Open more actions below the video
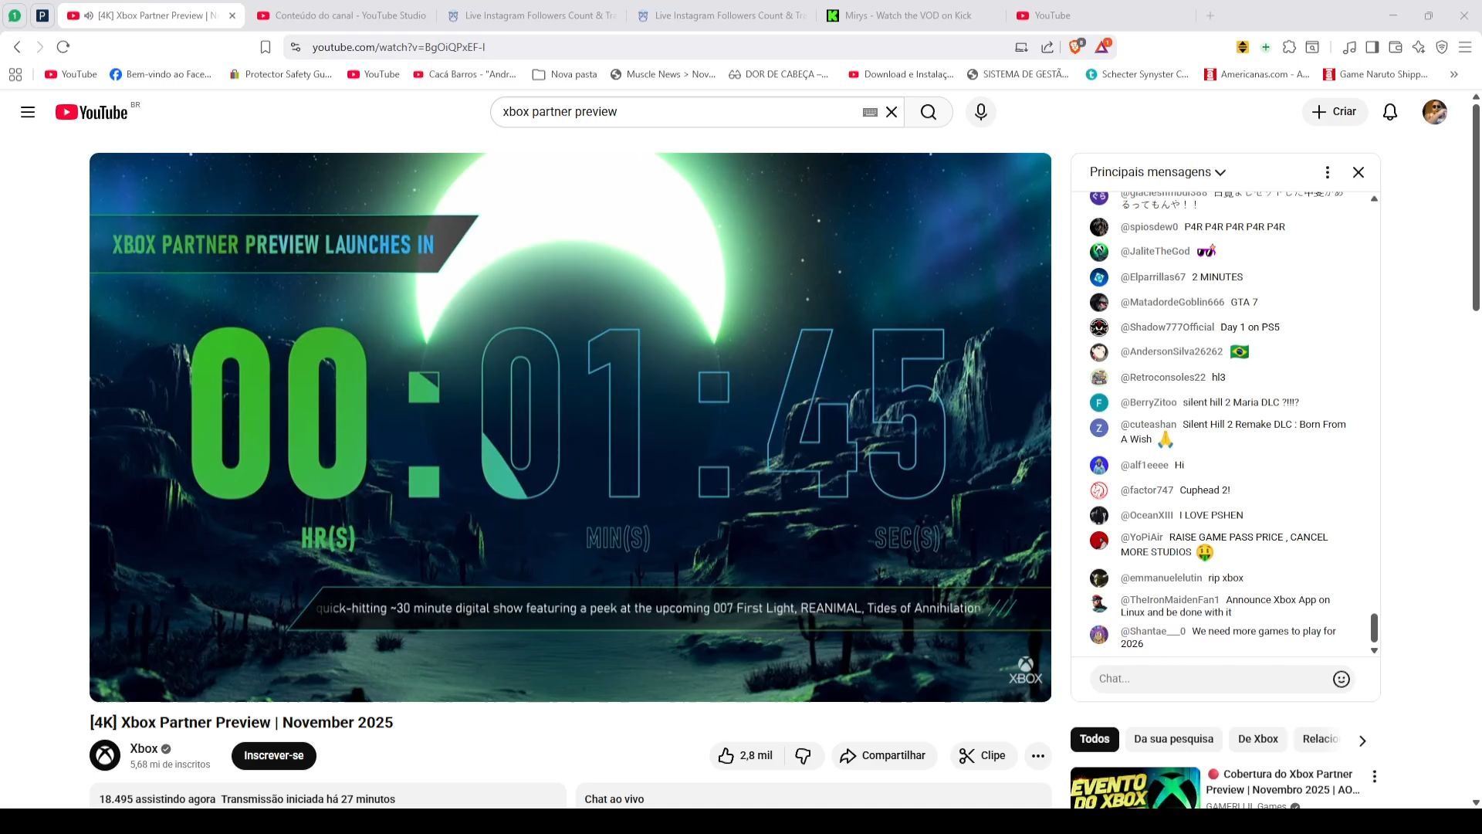 click(1037, 756)
